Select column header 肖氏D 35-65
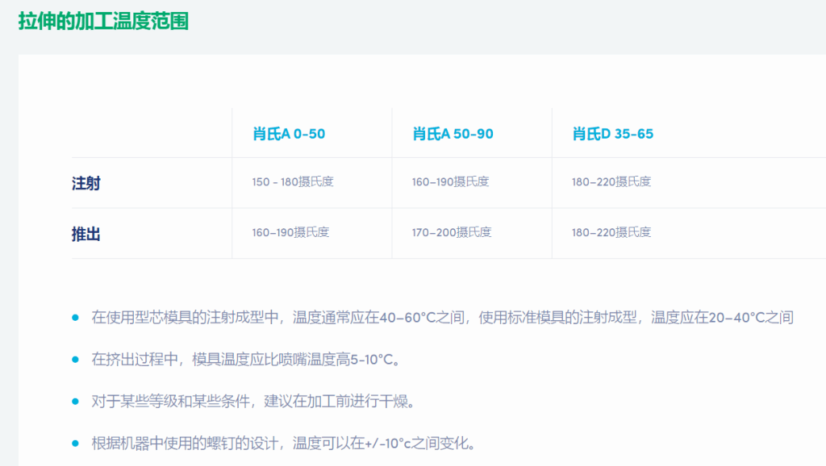 point(613,134)
